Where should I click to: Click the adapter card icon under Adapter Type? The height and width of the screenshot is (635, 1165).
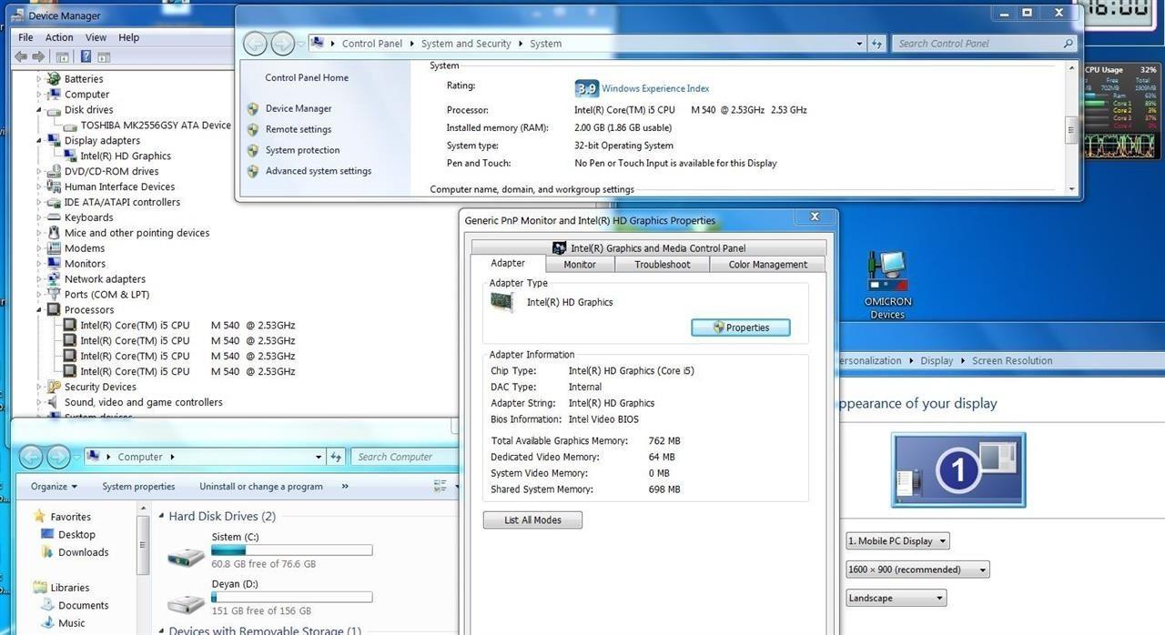click(x=501, y=302)
